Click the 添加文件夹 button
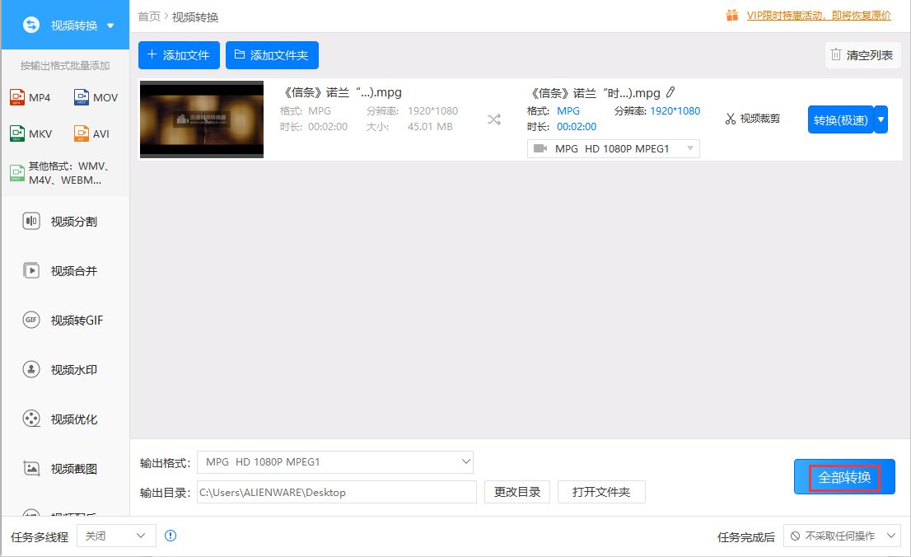The width and height of the screenshot is (911, 557). click(x=272, y=55)
